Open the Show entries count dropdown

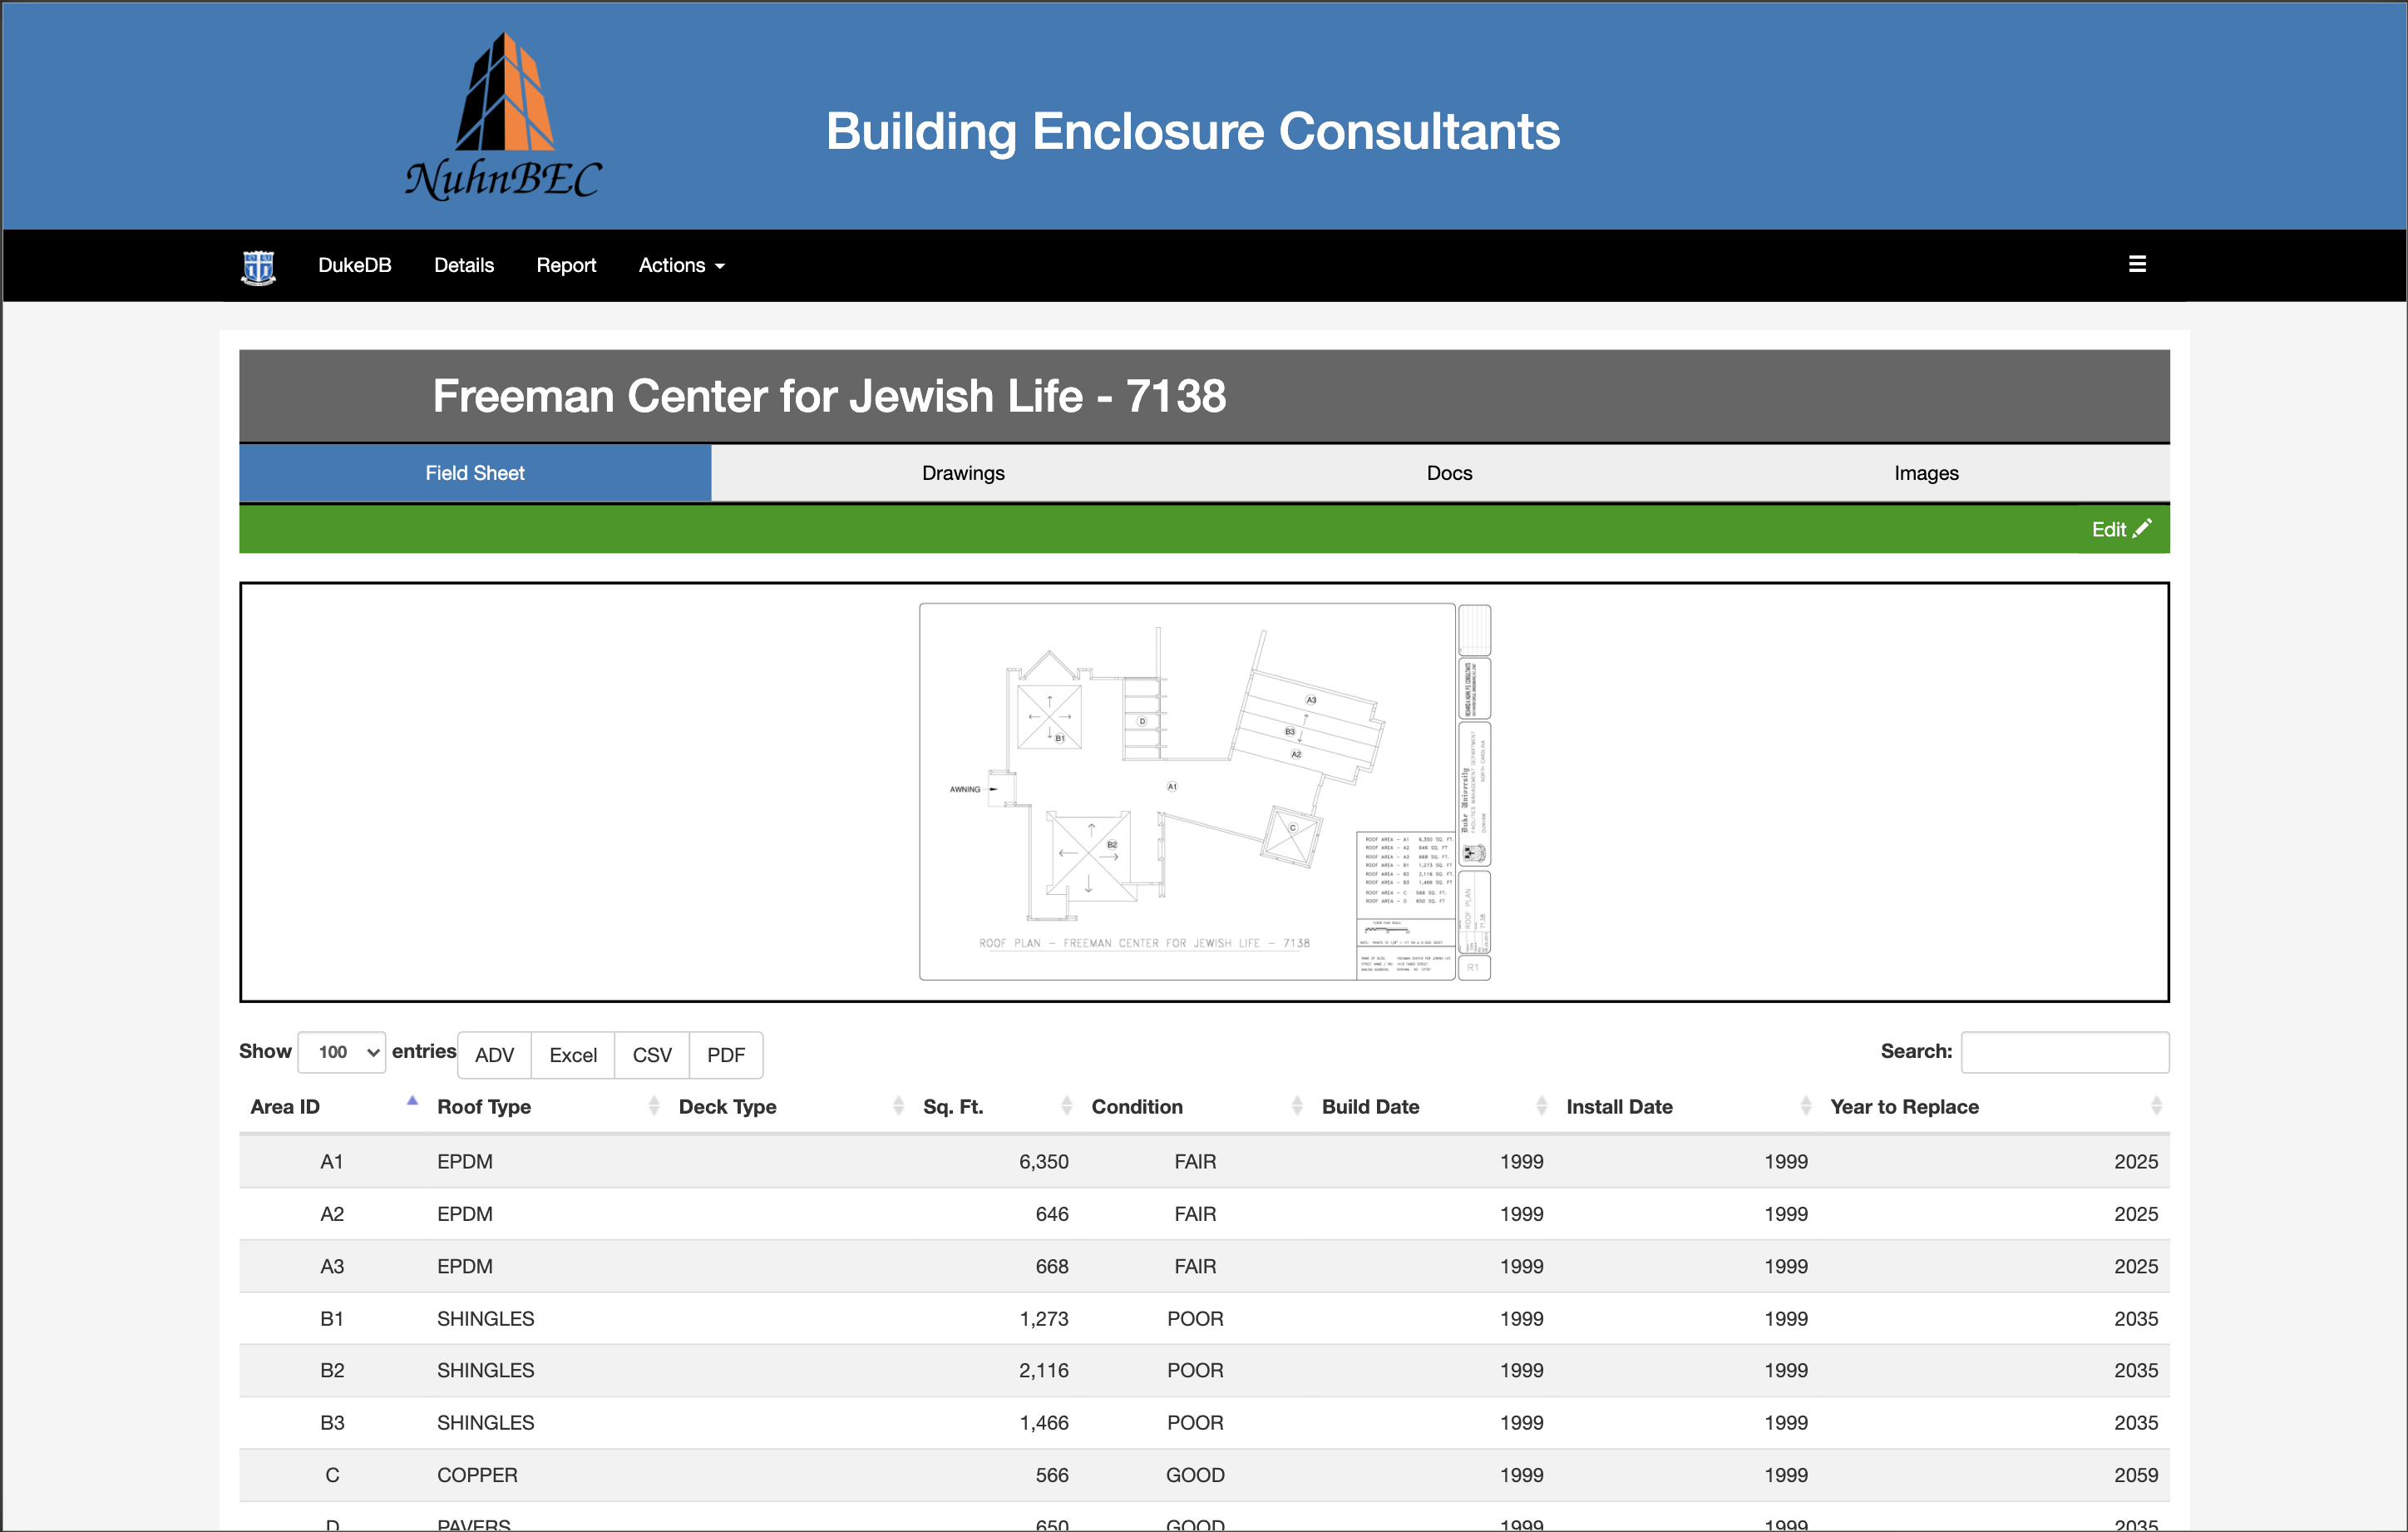pyautogui.click(x=341, y=1052)
